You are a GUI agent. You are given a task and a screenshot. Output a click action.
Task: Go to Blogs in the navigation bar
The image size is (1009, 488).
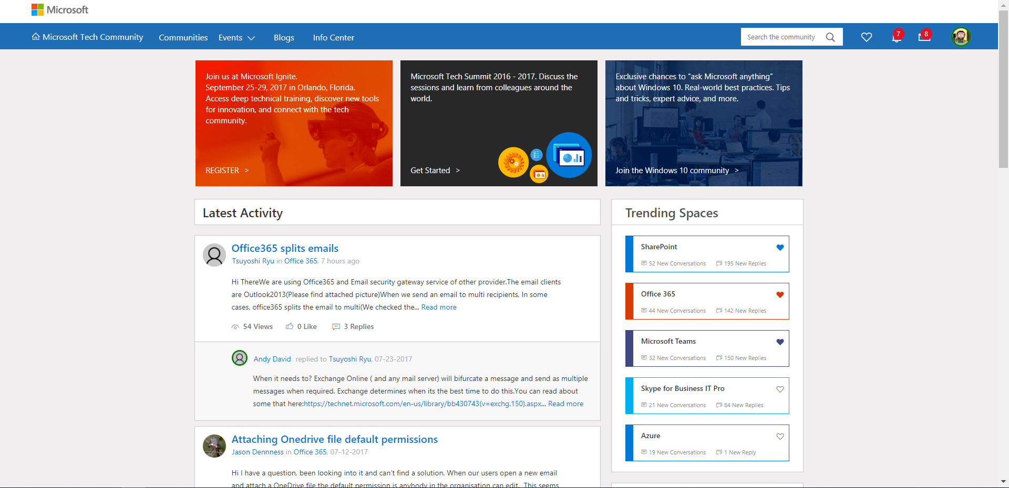click(x=284, y=38)
